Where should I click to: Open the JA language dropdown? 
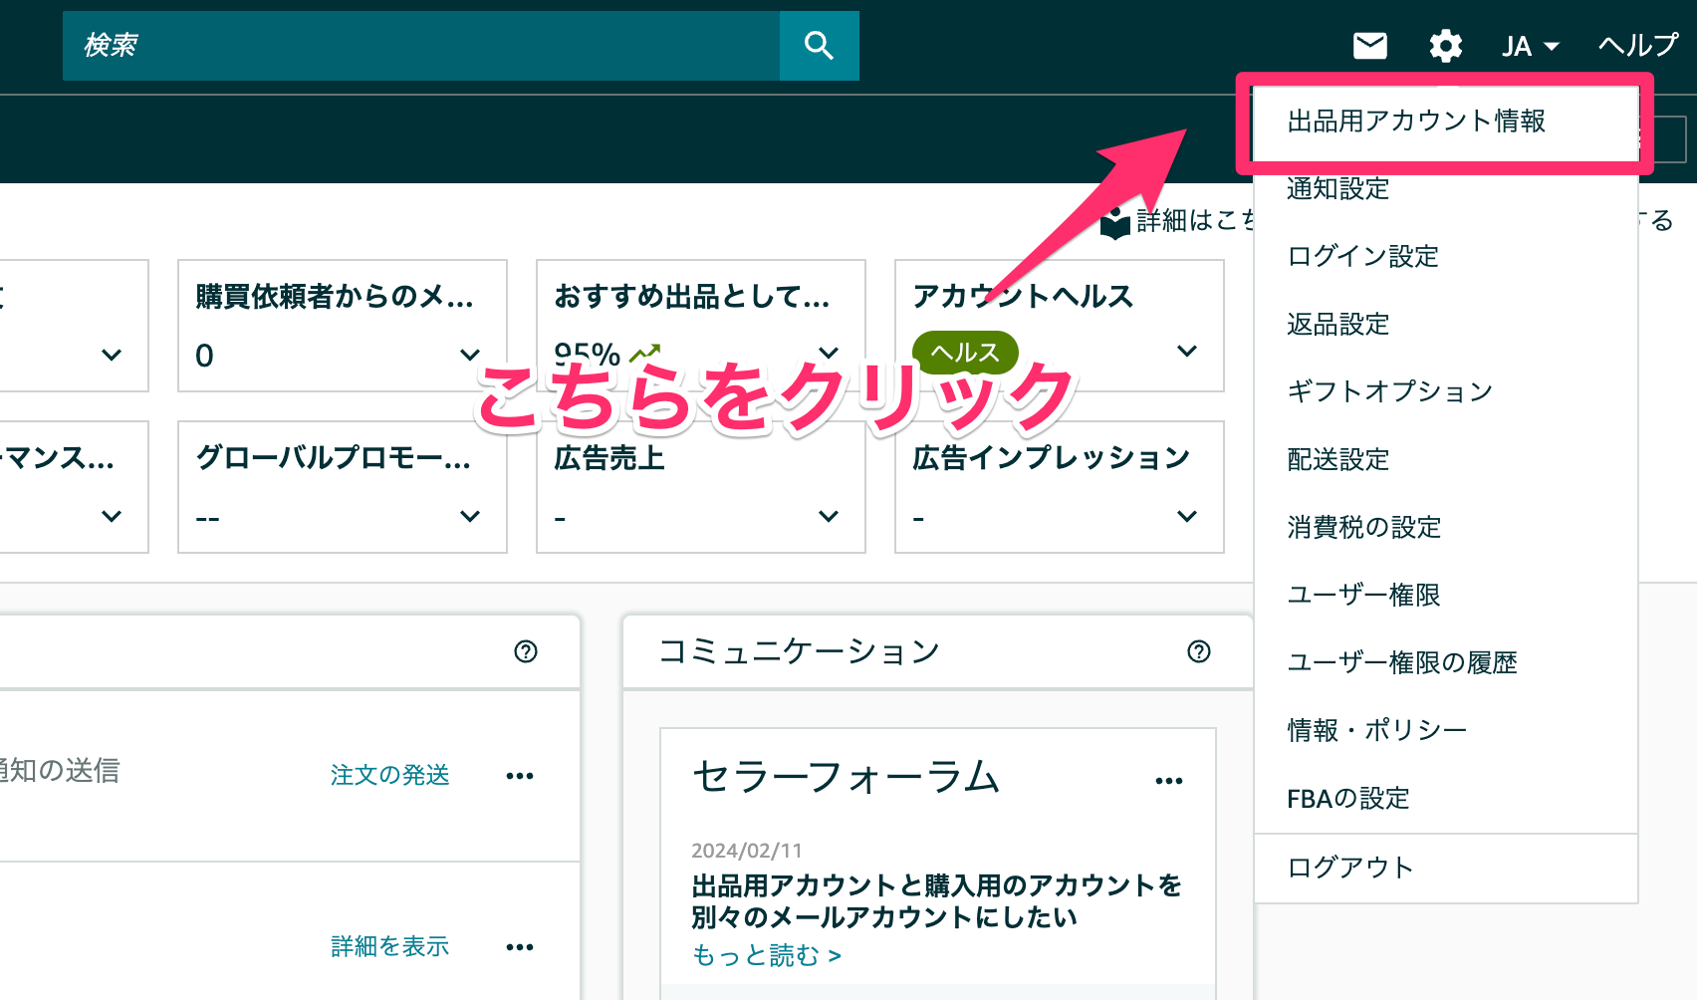pos(1529,45)
